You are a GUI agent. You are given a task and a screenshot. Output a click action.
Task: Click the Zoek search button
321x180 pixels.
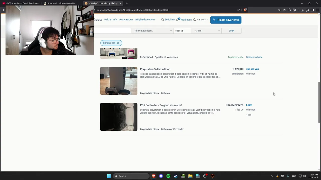click(231, 31)
